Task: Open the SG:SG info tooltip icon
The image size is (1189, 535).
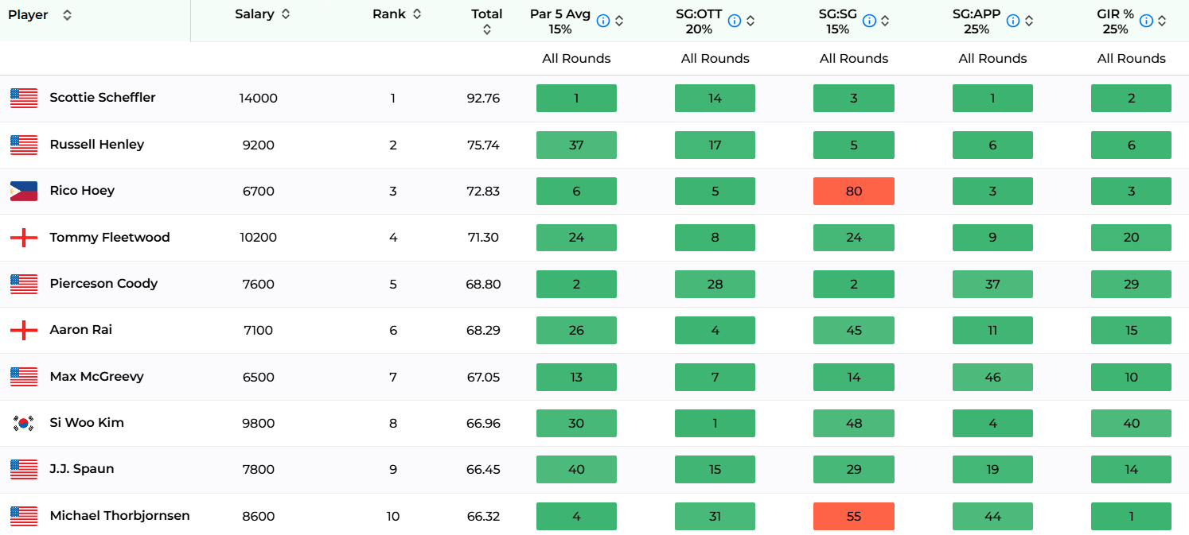Action: tap(869, 21)
